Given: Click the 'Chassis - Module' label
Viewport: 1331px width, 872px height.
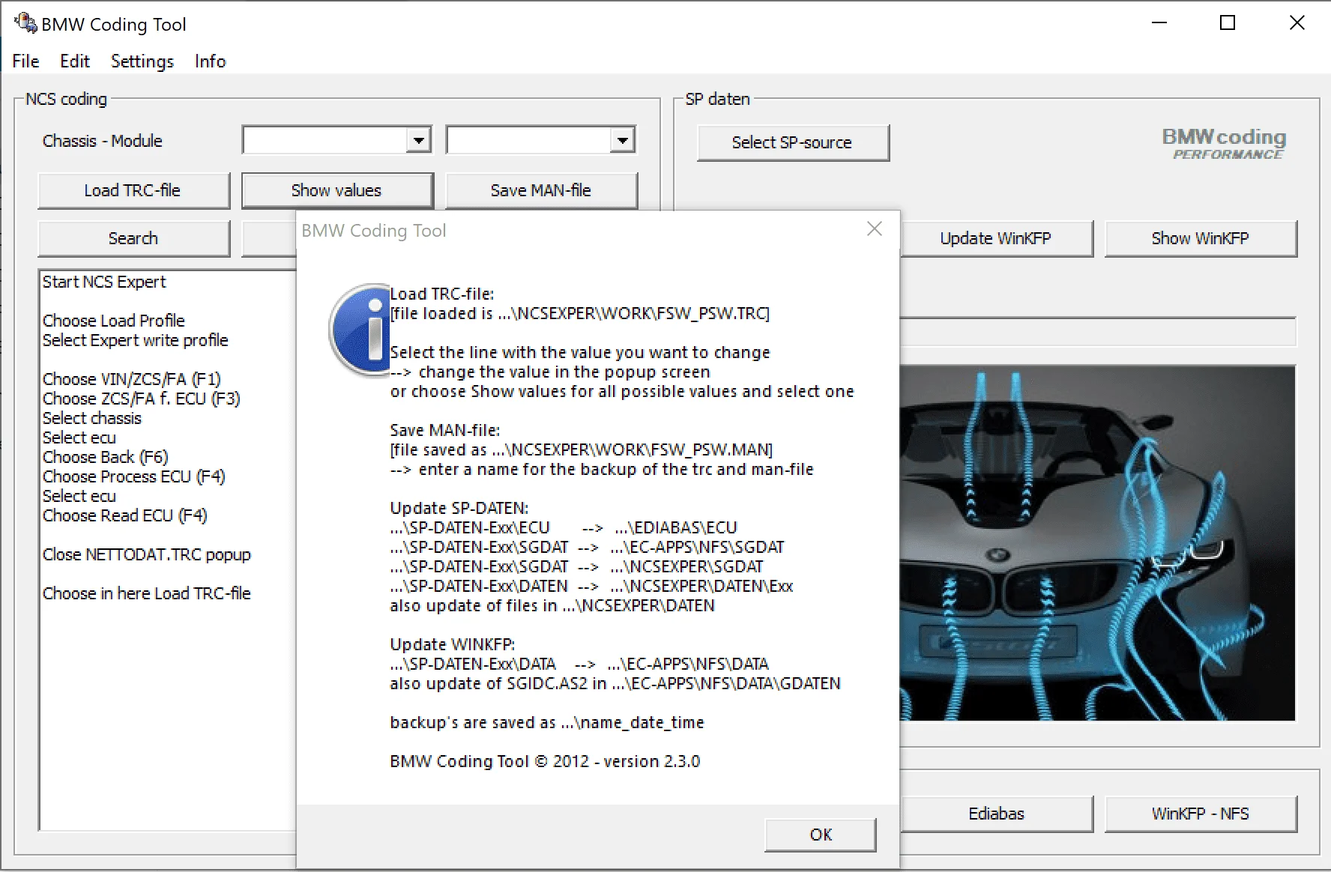Looking at the screenshot, I should pyautogui.click(x=103, y=141).
